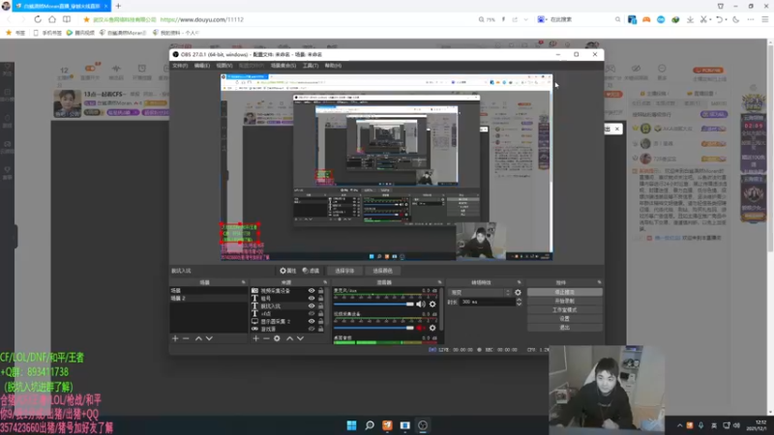This screenshot has width=774, height=435.
Task: Open OBS Edit menu
Action: tap(202, 66)
